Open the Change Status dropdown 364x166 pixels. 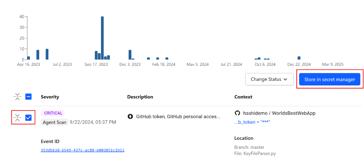(269, 79)
